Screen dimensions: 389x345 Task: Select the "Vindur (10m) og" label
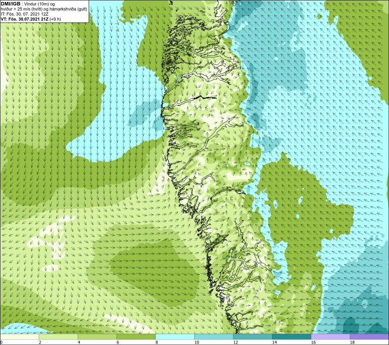point(40,4)
